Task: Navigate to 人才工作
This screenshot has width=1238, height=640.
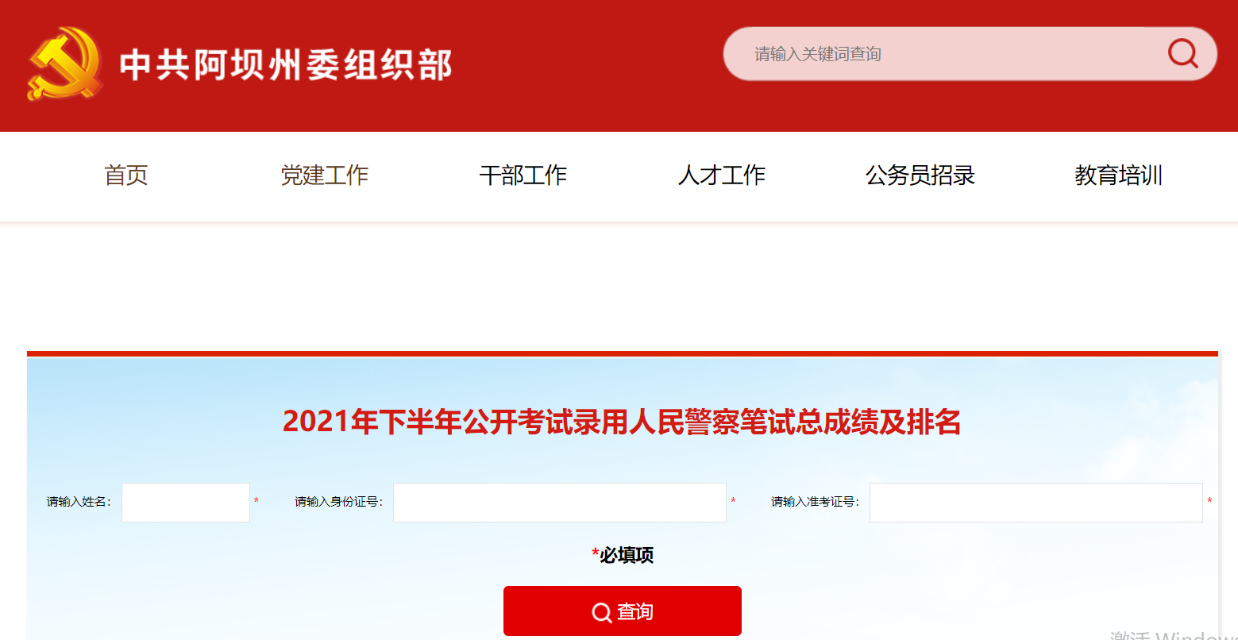Action: tap(722, 175)
